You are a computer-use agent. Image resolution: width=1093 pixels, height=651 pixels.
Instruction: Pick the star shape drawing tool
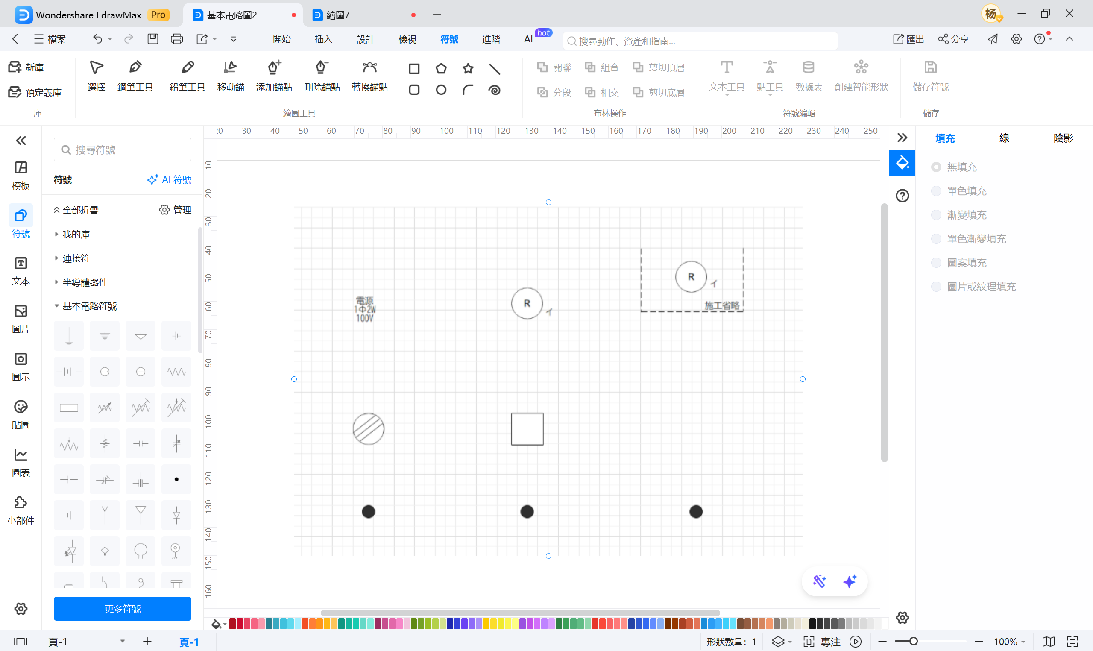click(x=468, y=68)
